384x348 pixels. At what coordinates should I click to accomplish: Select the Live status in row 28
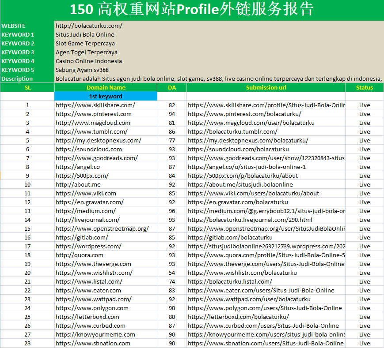point(365,343)
